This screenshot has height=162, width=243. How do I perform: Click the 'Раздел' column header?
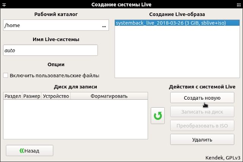pyautogui.click(x=13, y=96)
